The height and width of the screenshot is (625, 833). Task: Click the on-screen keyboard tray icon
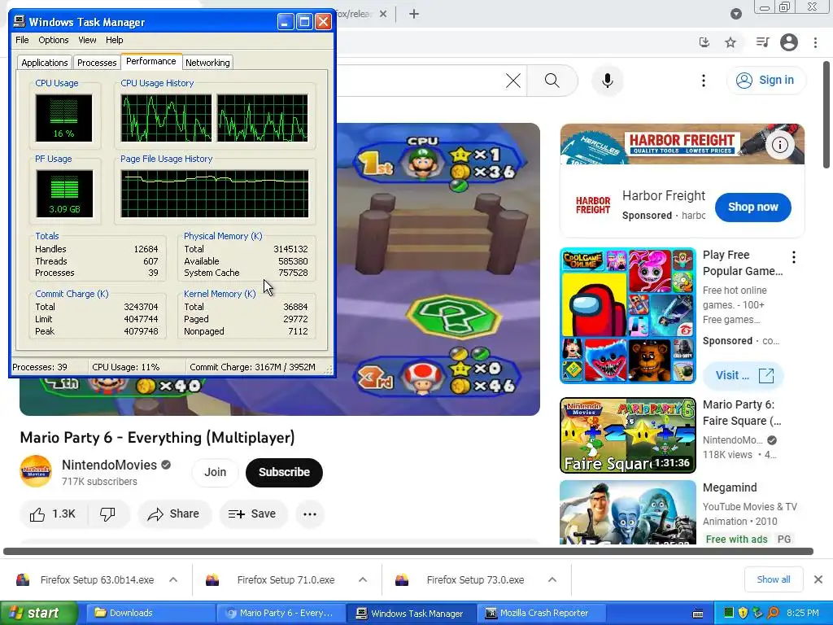click(x=698, y=614)
